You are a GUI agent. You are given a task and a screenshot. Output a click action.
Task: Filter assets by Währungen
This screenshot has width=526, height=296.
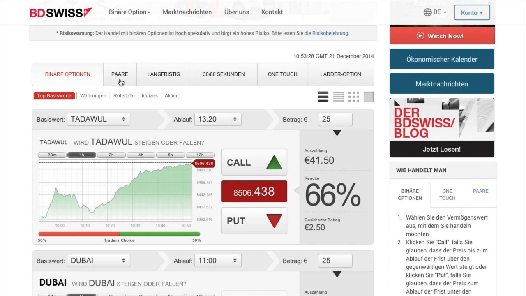coord(93,96)
